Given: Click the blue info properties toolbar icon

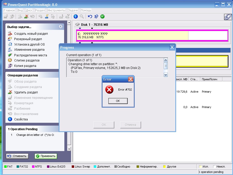Looking at the screenshot, I should click(76, 16).
